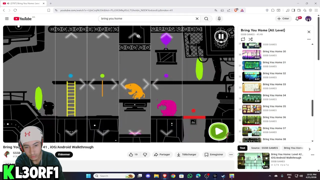Open Brave playlist music note icon
The width and height of the screenshot is (320, 180).
288,10
